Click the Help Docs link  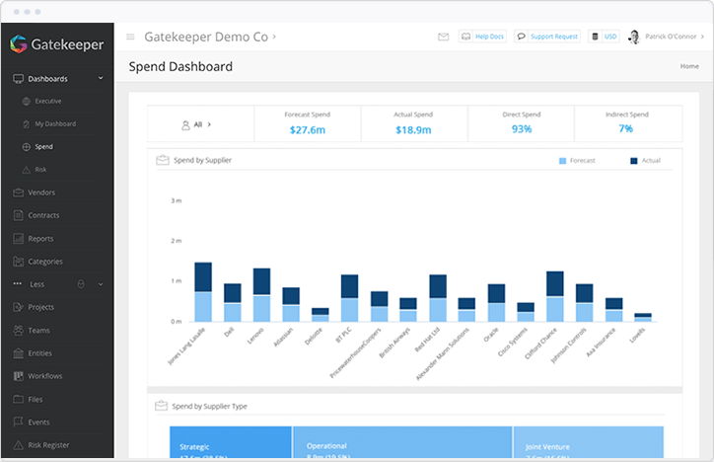click(489, 37)
